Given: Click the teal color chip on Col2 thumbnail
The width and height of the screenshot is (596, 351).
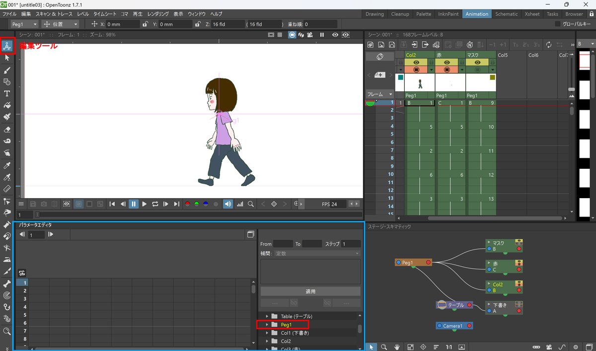Looking at the screenshot, I should (x=400, y=77).
